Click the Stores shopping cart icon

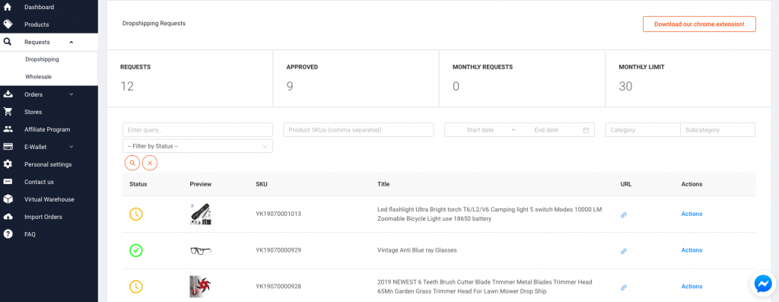click(8, 112)
